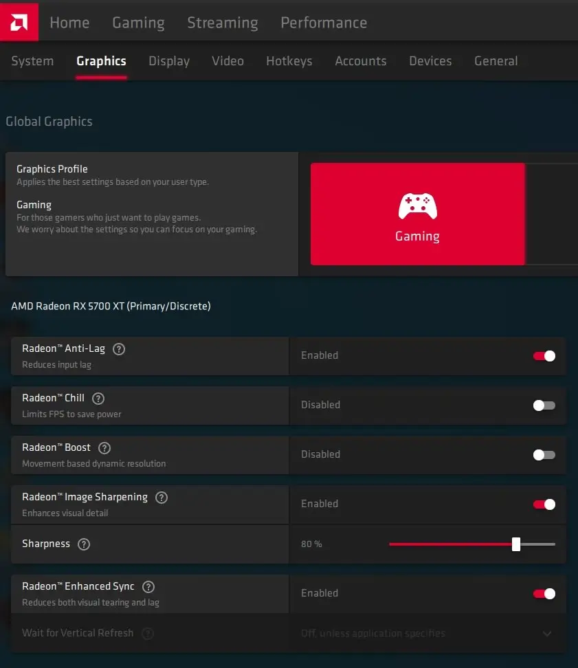The image size is (578, 668).
Task: Open help for Radeon Anti-Lag
Action: point(118,349)
